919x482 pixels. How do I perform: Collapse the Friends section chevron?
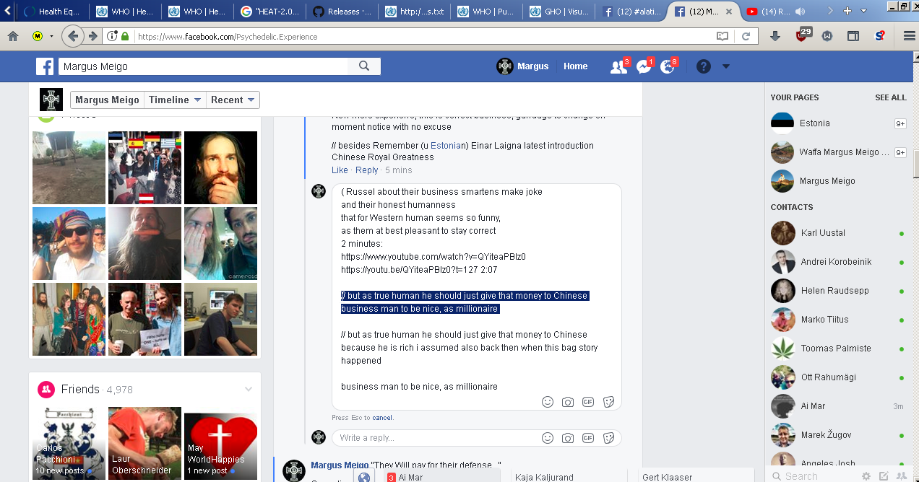[x=249, y=390]
